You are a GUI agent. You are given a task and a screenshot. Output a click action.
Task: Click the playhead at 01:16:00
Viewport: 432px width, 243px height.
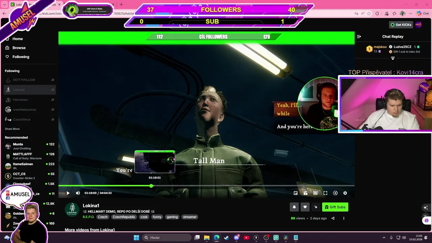[x=151, y=186]
